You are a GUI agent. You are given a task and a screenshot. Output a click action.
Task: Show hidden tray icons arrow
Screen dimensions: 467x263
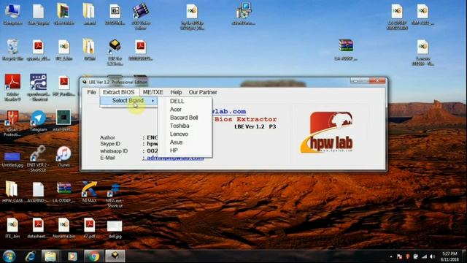[x=391, y=256]
